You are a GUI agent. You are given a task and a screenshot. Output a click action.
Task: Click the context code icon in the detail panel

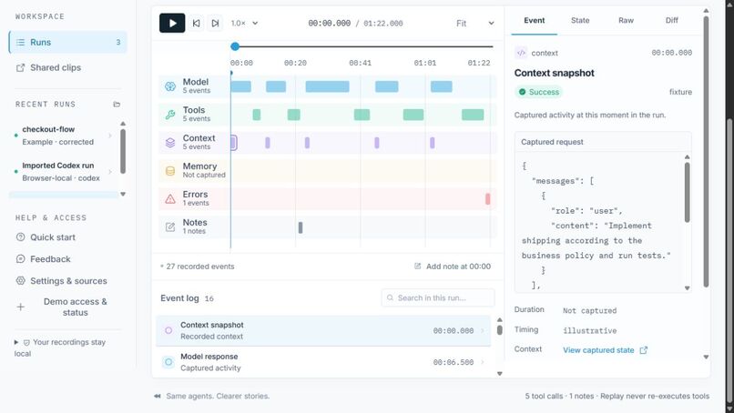click(521, 53)
